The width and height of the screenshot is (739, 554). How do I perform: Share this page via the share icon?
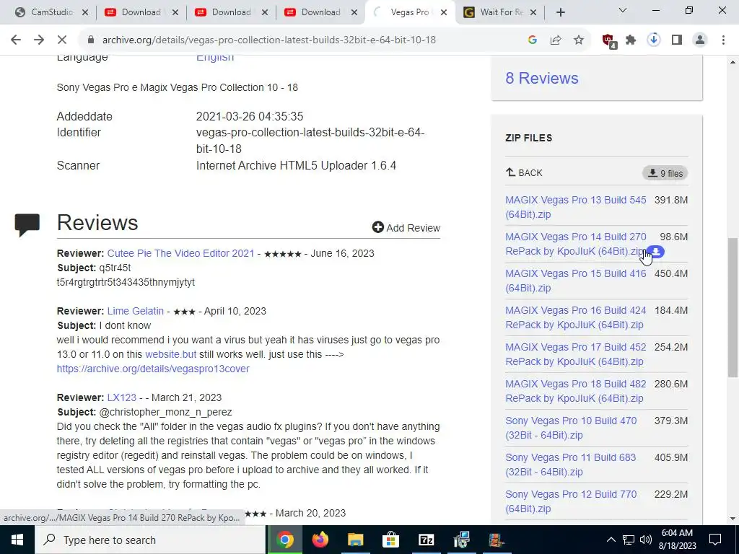pyautogui.click(x=556, y=40)
